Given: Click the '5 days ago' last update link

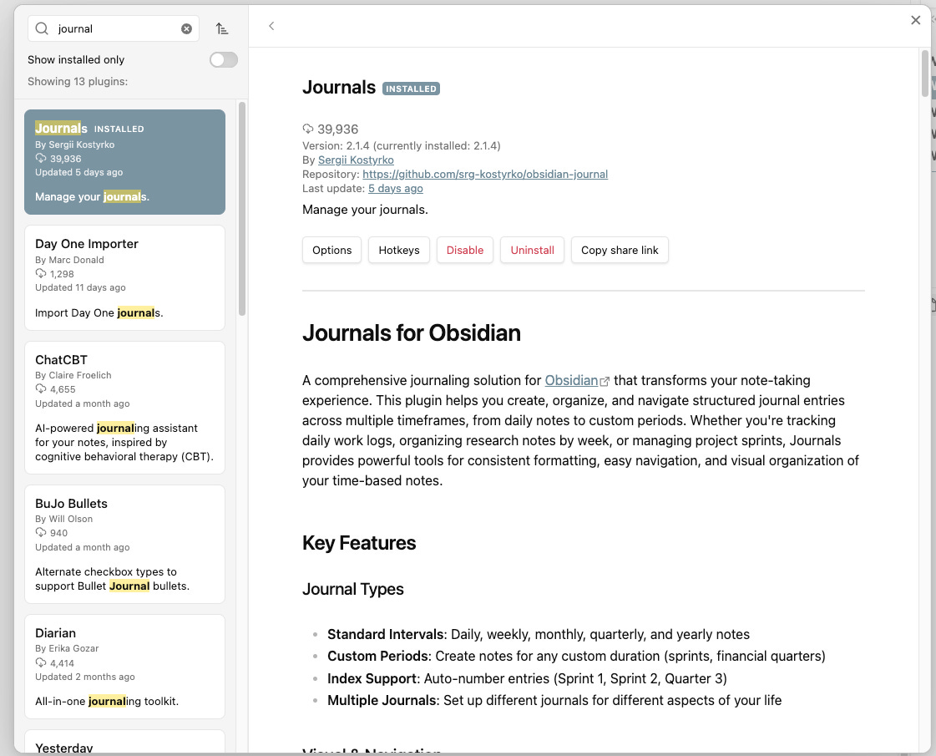Looking at the screenshot, I should pos(395,189).
